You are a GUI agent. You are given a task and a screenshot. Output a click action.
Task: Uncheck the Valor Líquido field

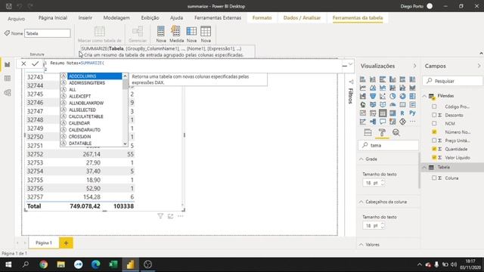[434, 158]
